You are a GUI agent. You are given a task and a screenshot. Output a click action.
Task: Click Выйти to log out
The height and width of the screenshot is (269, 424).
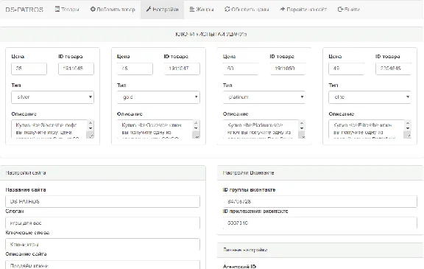coord(349,10)
